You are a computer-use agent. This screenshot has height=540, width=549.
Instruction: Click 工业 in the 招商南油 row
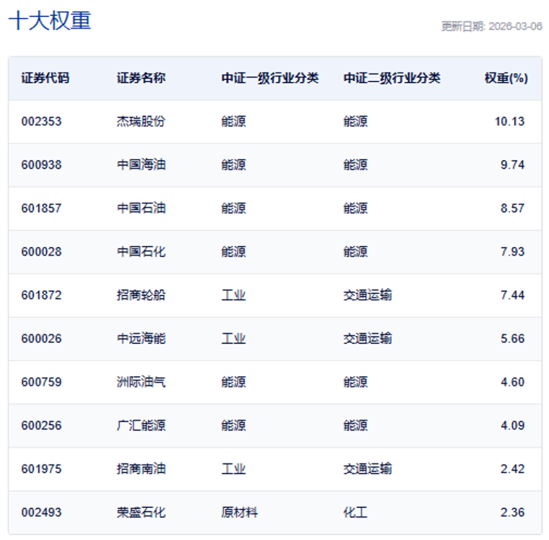point(233,468)
